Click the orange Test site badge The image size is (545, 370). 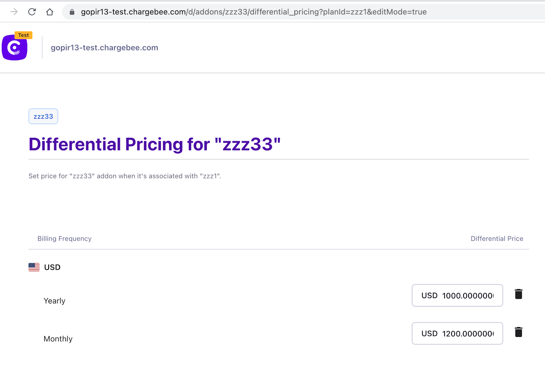pos(24,35)
